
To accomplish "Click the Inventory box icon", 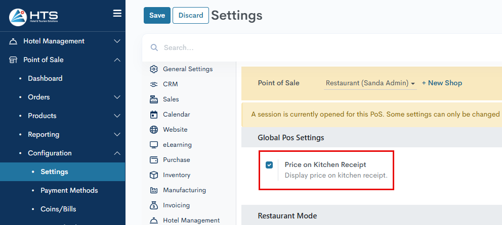I will 154,175.
